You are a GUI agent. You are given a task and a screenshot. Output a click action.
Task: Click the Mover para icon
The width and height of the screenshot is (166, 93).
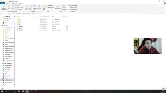[26, 6]
